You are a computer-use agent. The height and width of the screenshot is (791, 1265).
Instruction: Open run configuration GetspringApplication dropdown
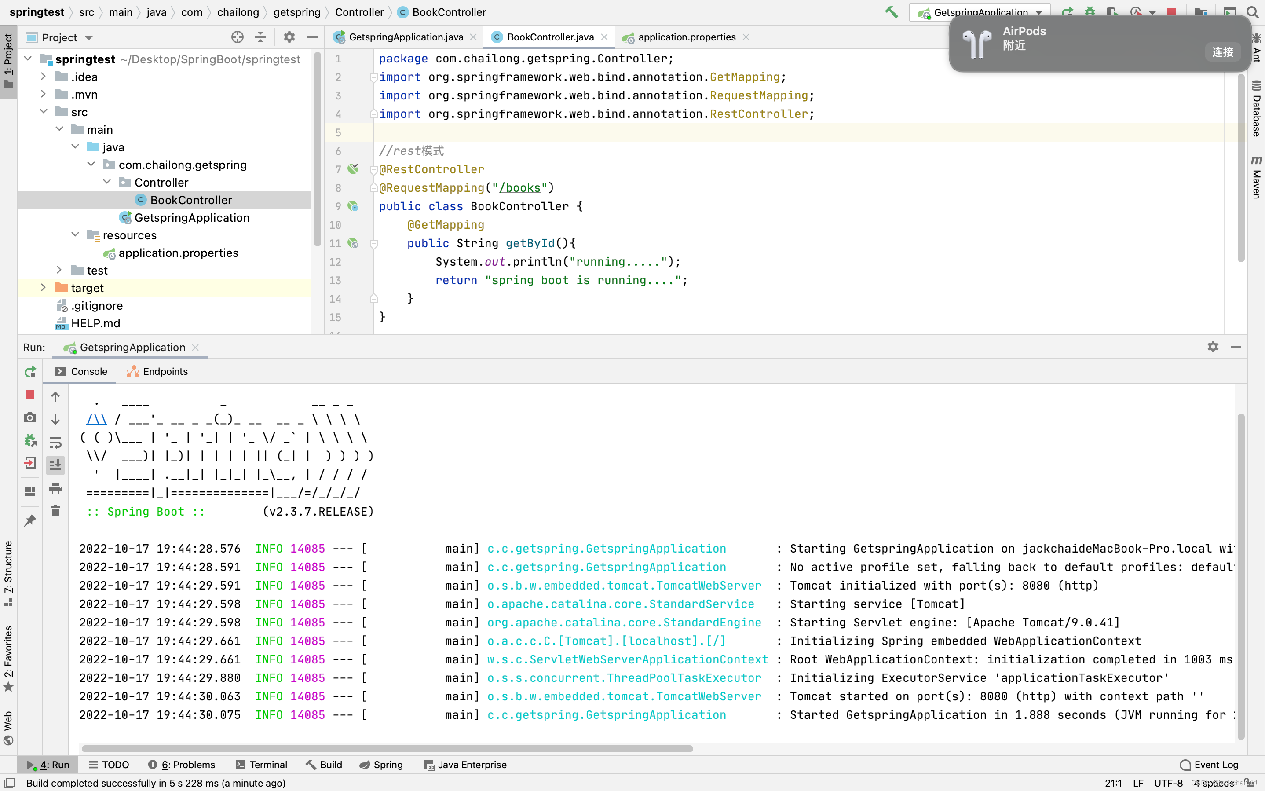click(980, 12)
